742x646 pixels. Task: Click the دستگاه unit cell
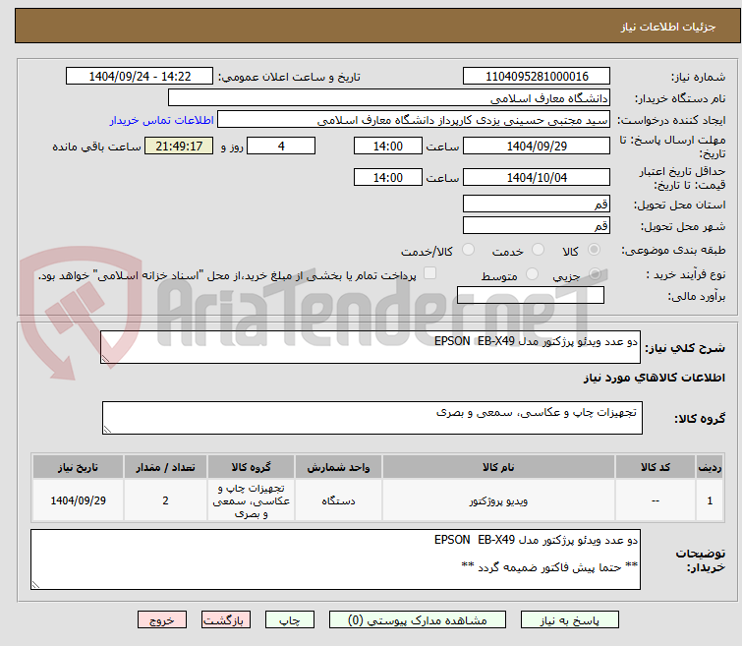point(338,500)
